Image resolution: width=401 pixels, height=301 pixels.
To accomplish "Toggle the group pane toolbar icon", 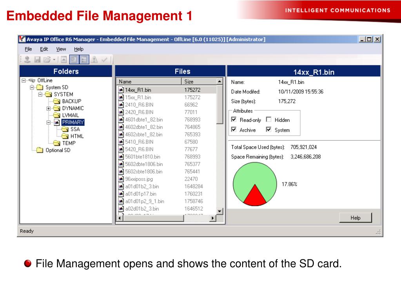I will pyautogui.click(x=84, y=60).
